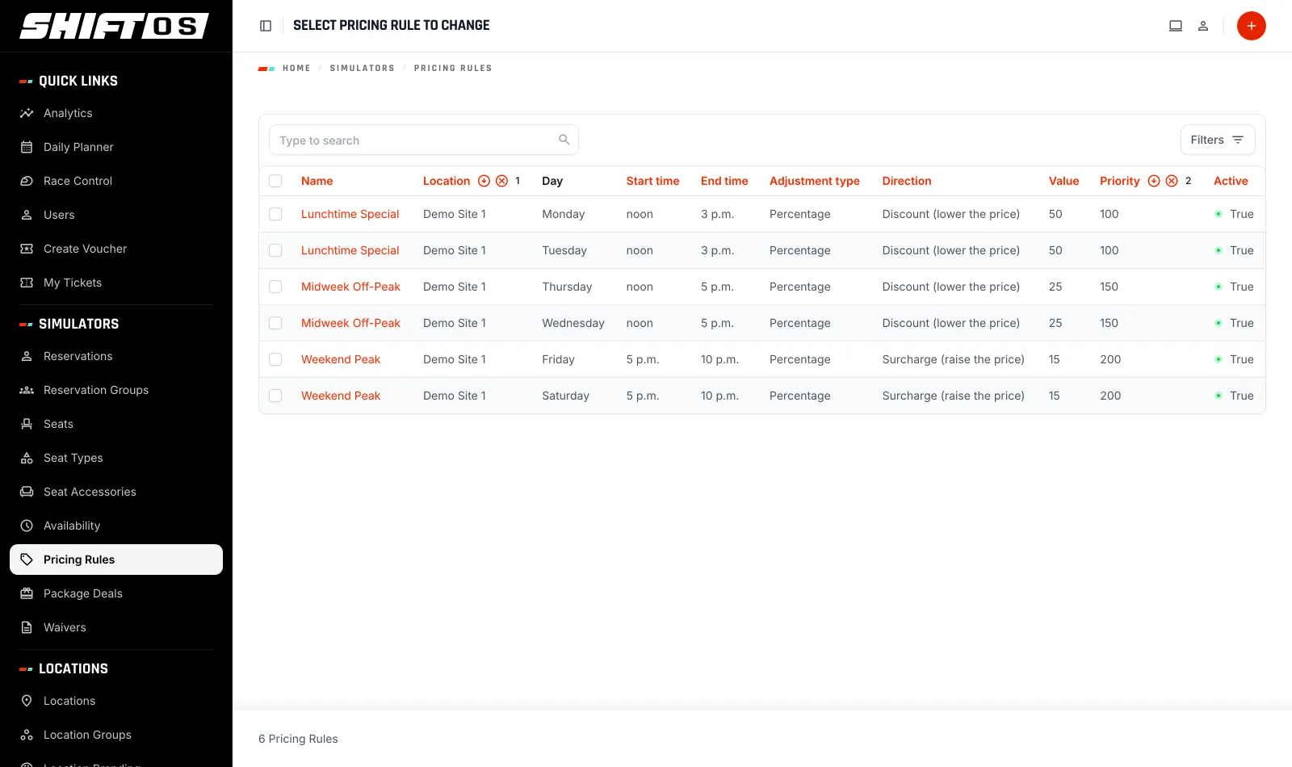
Task: Click the red add pricing rule button
Action: (x=1251, y=26)
